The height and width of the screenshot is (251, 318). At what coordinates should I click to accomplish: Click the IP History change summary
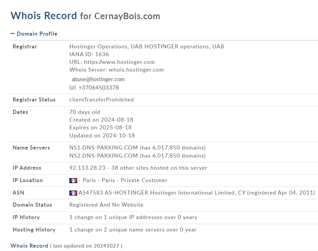(x=133, y=217)
